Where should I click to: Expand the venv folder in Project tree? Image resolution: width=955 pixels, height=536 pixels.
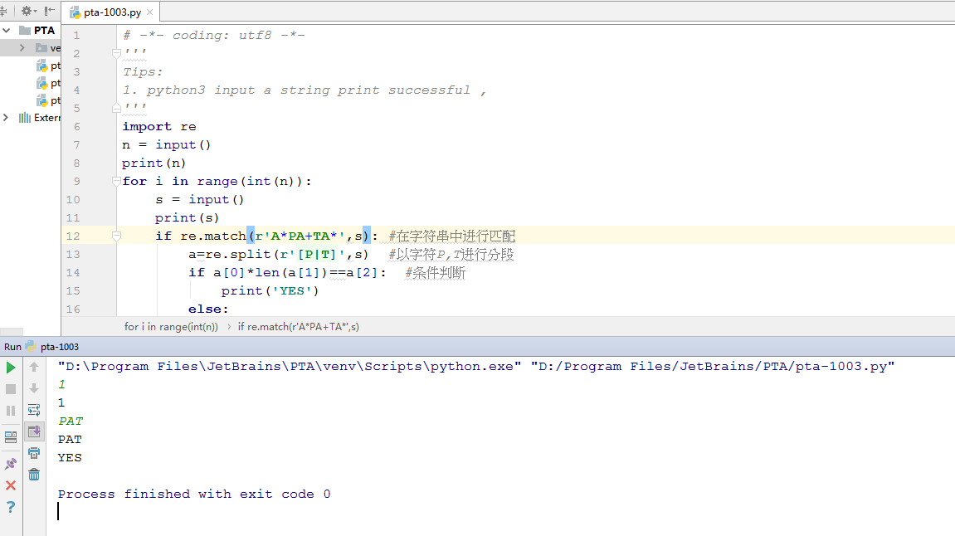click(x=22, y=47)
